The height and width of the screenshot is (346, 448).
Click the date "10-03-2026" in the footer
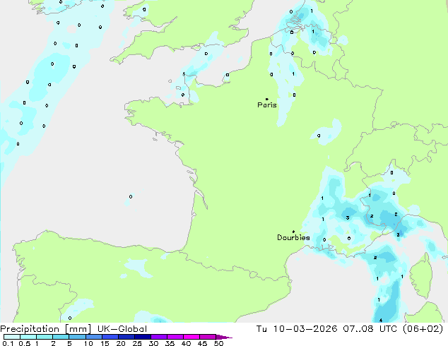click(x=305, y=328)
